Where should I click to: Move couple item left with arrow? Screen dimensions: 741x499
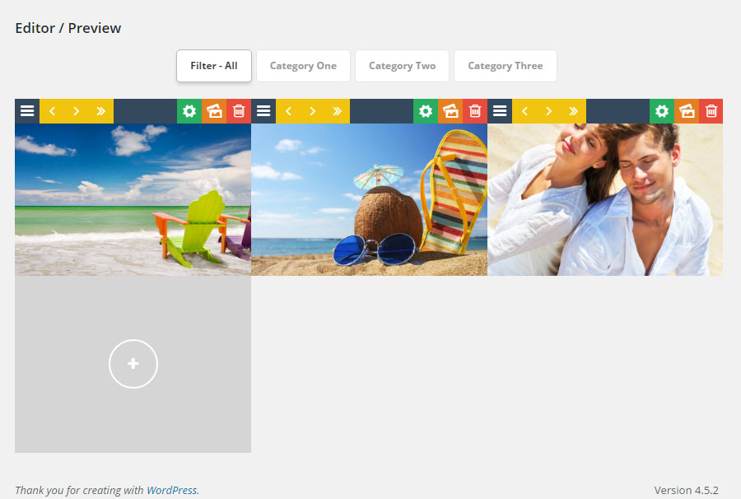524,111
